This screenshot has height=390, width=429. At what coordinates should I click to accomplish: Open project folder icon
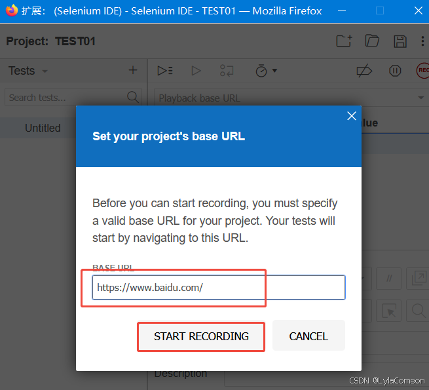(372, 41)
